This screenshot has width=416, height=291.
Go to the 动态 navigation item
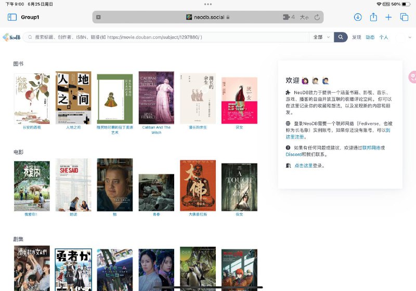point(370,37)
